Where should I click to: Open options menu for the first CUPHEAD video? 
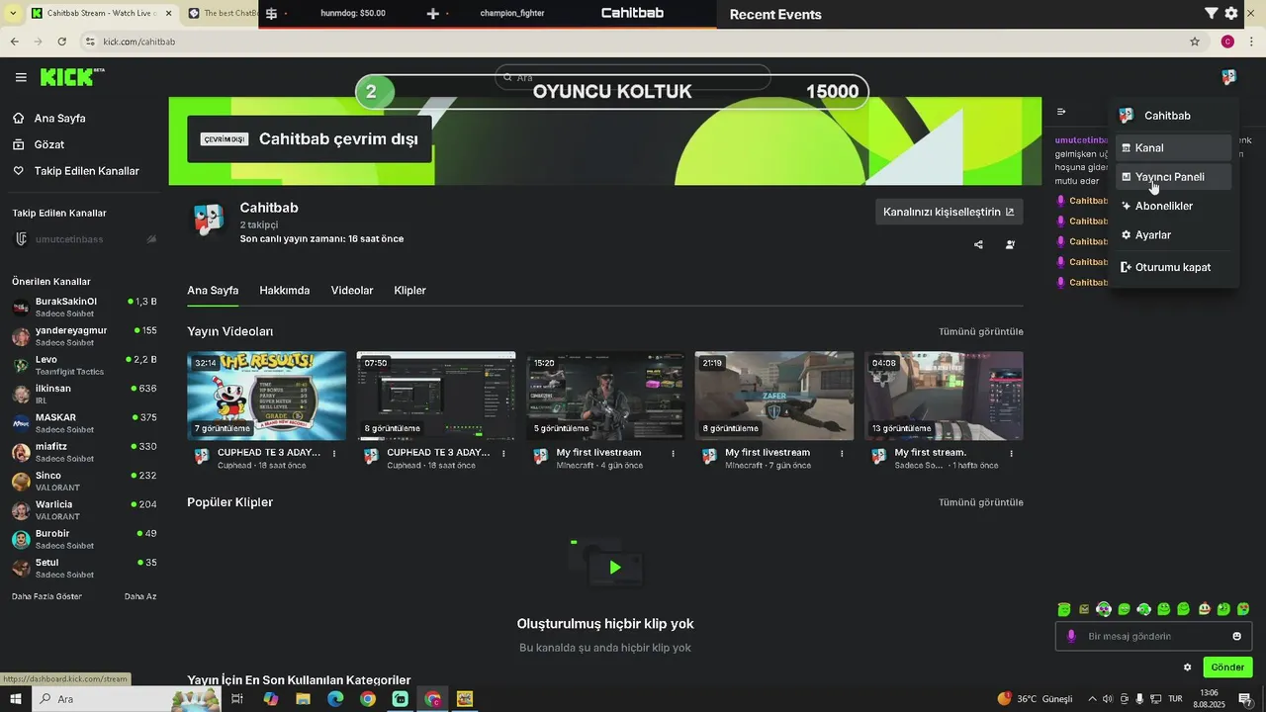tap(334, 454)
